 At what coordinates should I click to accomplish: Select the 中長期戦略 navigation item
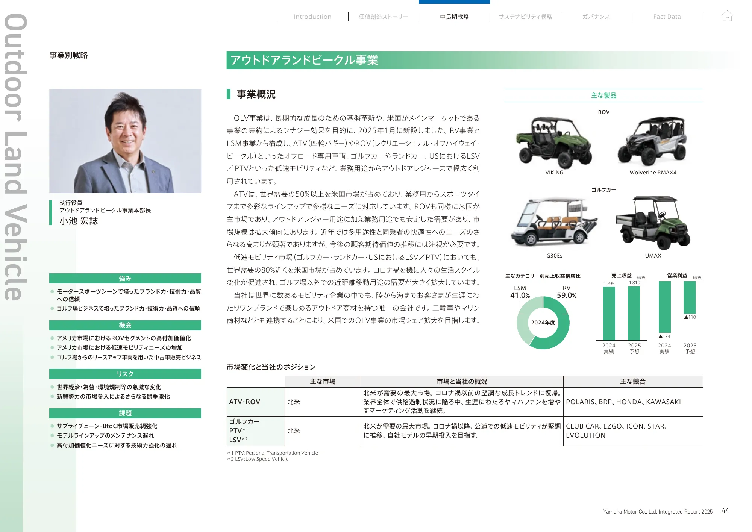click(455, 17)
